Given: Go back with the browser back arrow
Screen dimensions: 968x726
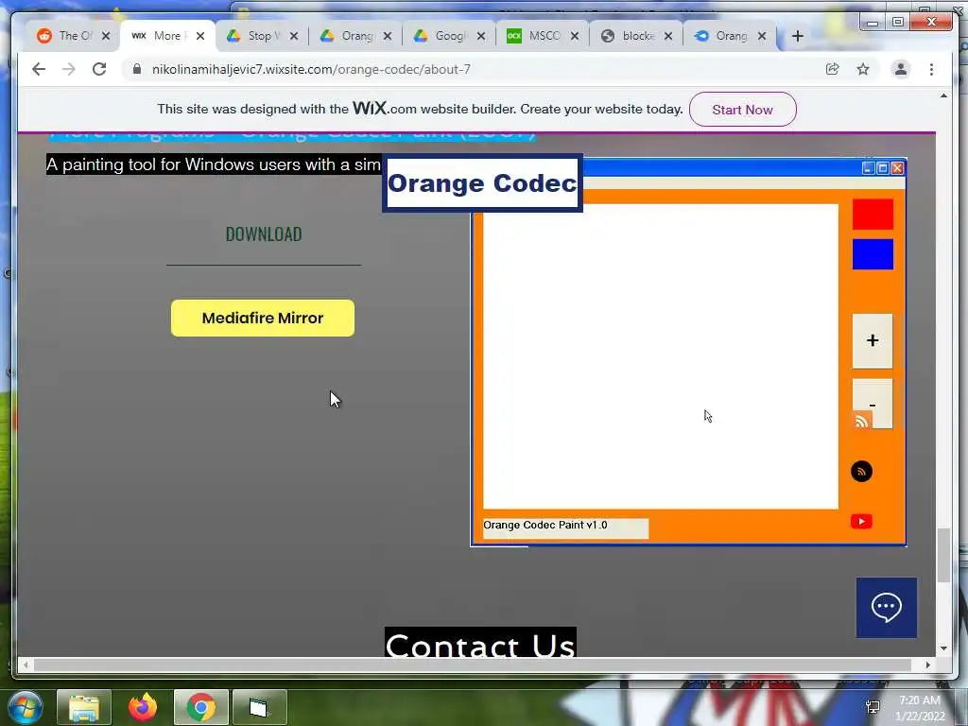Looking at the screenshot, I should pos(38,69).
